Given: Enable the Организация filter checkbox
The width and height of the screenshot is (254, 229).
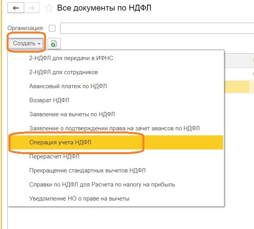Looking at the screenshot, I should 52,28.
